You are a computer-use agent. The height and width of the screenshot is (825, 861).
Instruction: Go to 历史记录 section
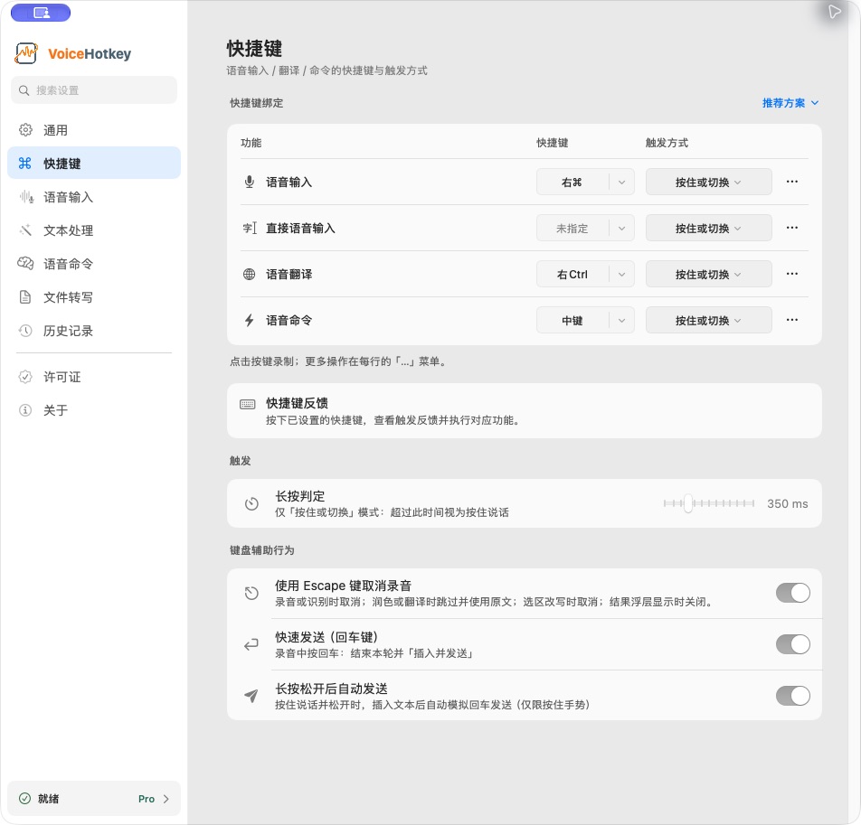(x=94, y=330)
